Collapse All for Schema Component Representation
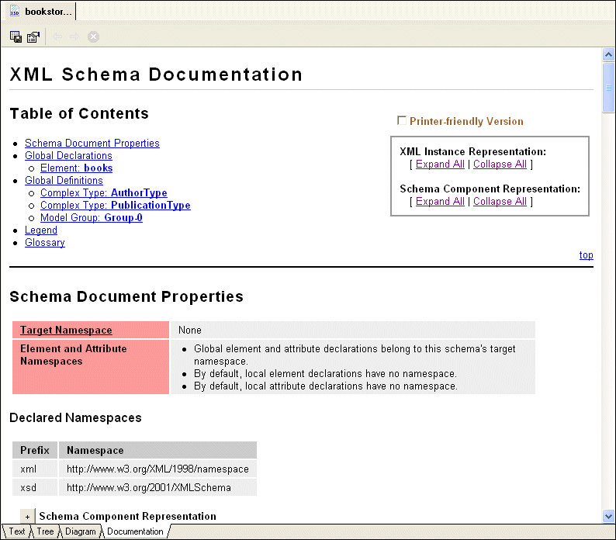This screenshot has height=540, width=616. coord(500,201)
